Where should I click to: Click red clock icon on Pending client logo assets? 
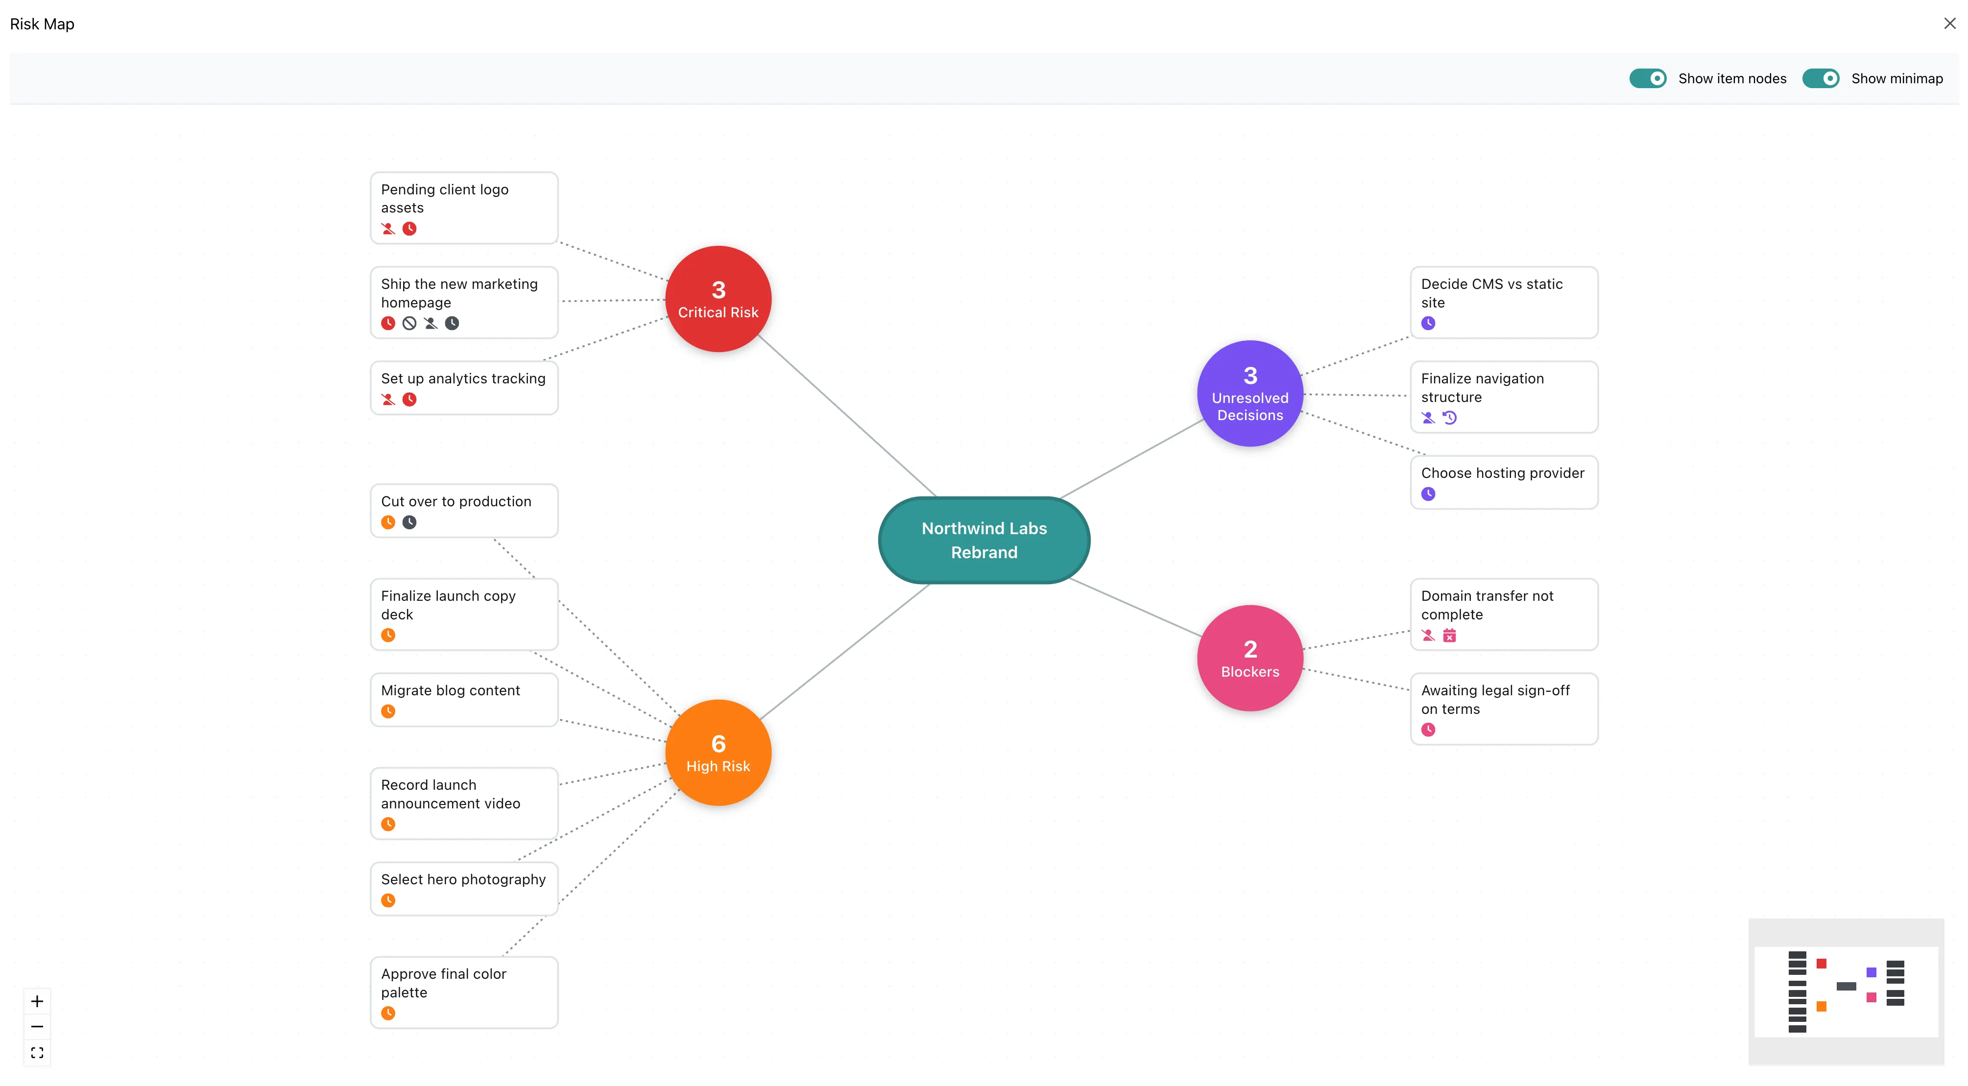tap(409, 228)
